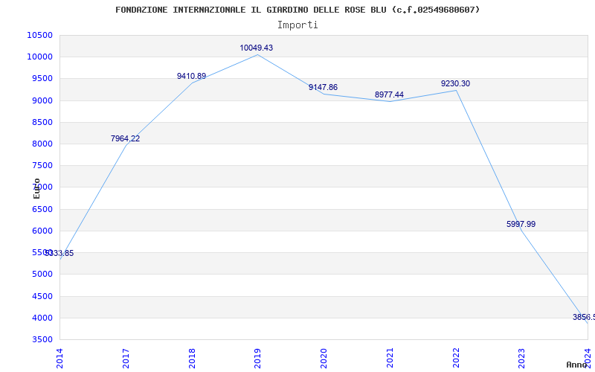Click the Euro y-axis title
Image resolution: width=595 pixels, height=372 pixels.
point(36,188)
